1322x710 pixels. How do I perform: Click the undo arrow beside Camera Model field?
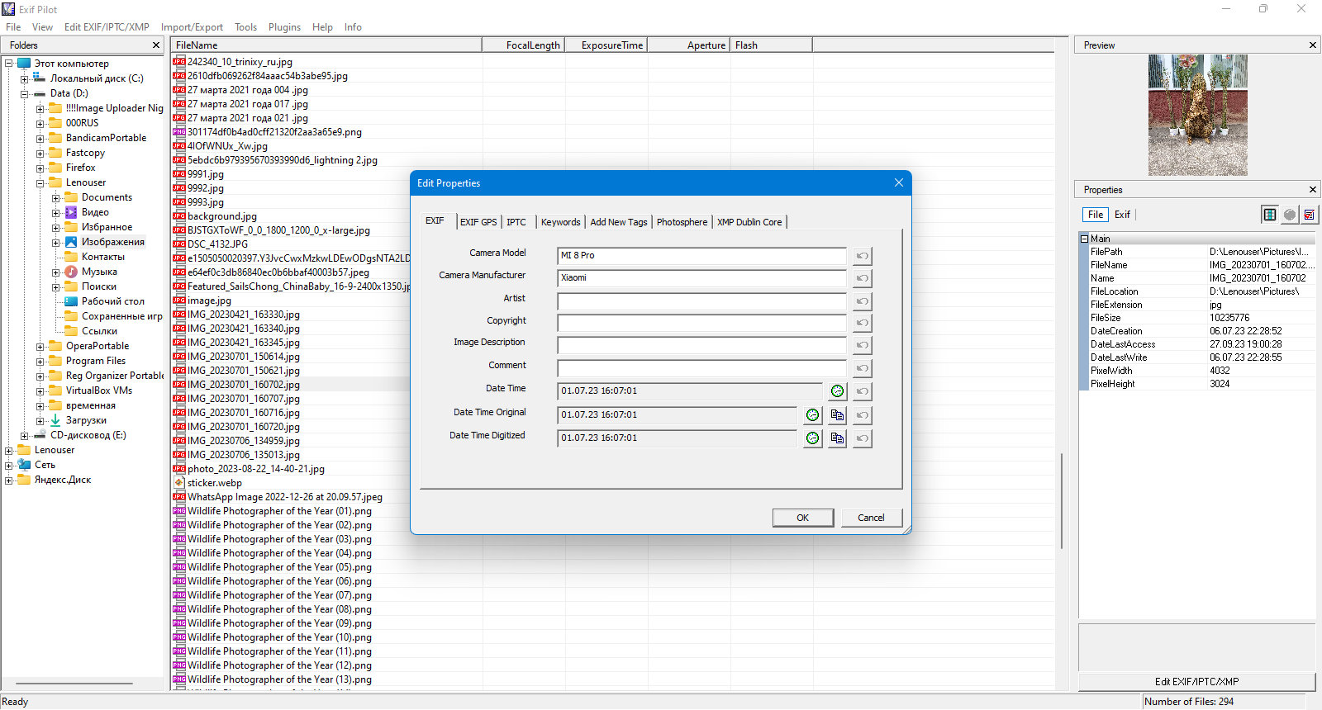pyautogui.click(x=862, y=256)
